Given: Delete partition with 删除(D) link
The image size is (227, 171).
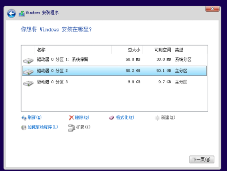Looking at the screenshot, I should [x=82, y=117].
